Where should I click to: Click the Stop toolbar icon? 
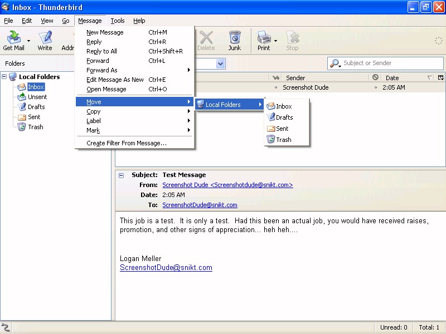[292, 41]
